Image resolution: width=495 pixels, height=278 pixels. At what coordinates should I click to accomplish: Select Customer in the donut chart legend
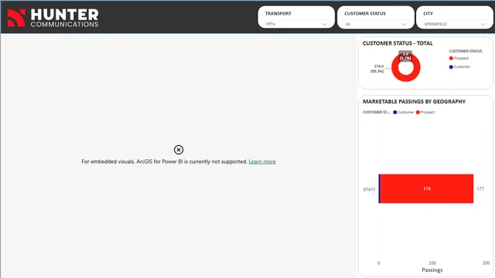point(459,66)
